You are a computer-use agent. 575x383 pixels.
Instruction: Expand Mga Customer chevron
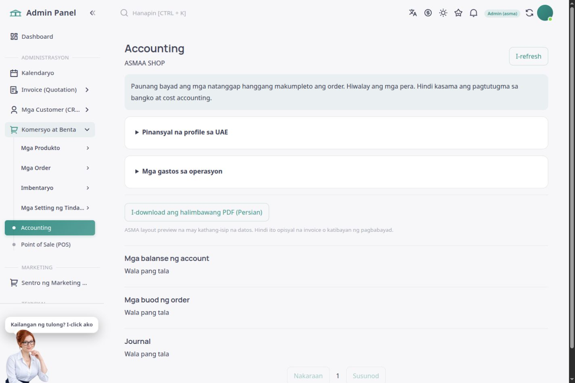(87, 110)
